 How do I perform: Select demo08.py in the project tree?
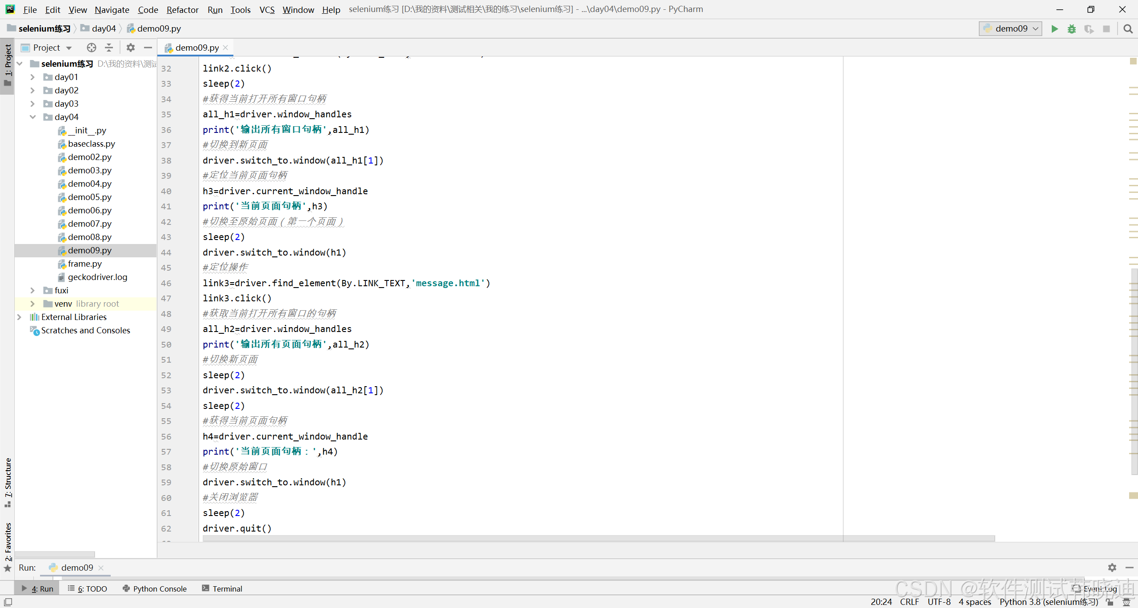[89, 237]
